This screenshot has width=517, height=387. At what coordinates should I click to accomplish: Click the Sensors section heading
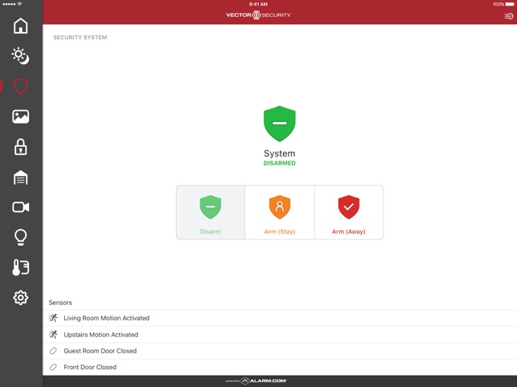coord(60,303)
